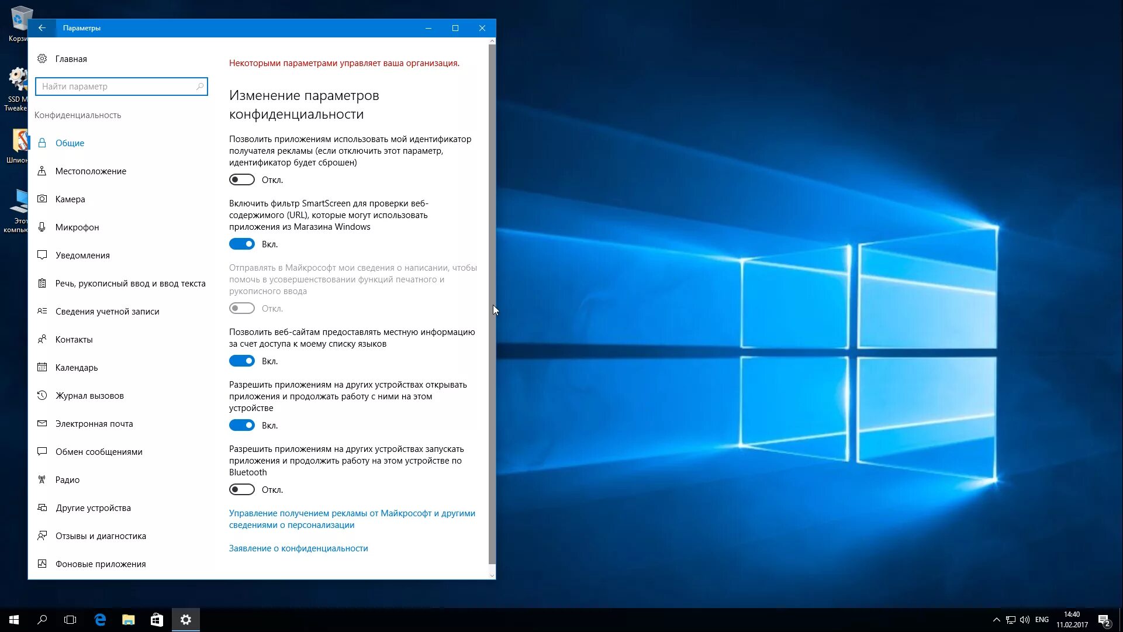The image size is (1123, 632).
Task: Select Журнал вызовов in the sidebar
Action: pos(89,396)
